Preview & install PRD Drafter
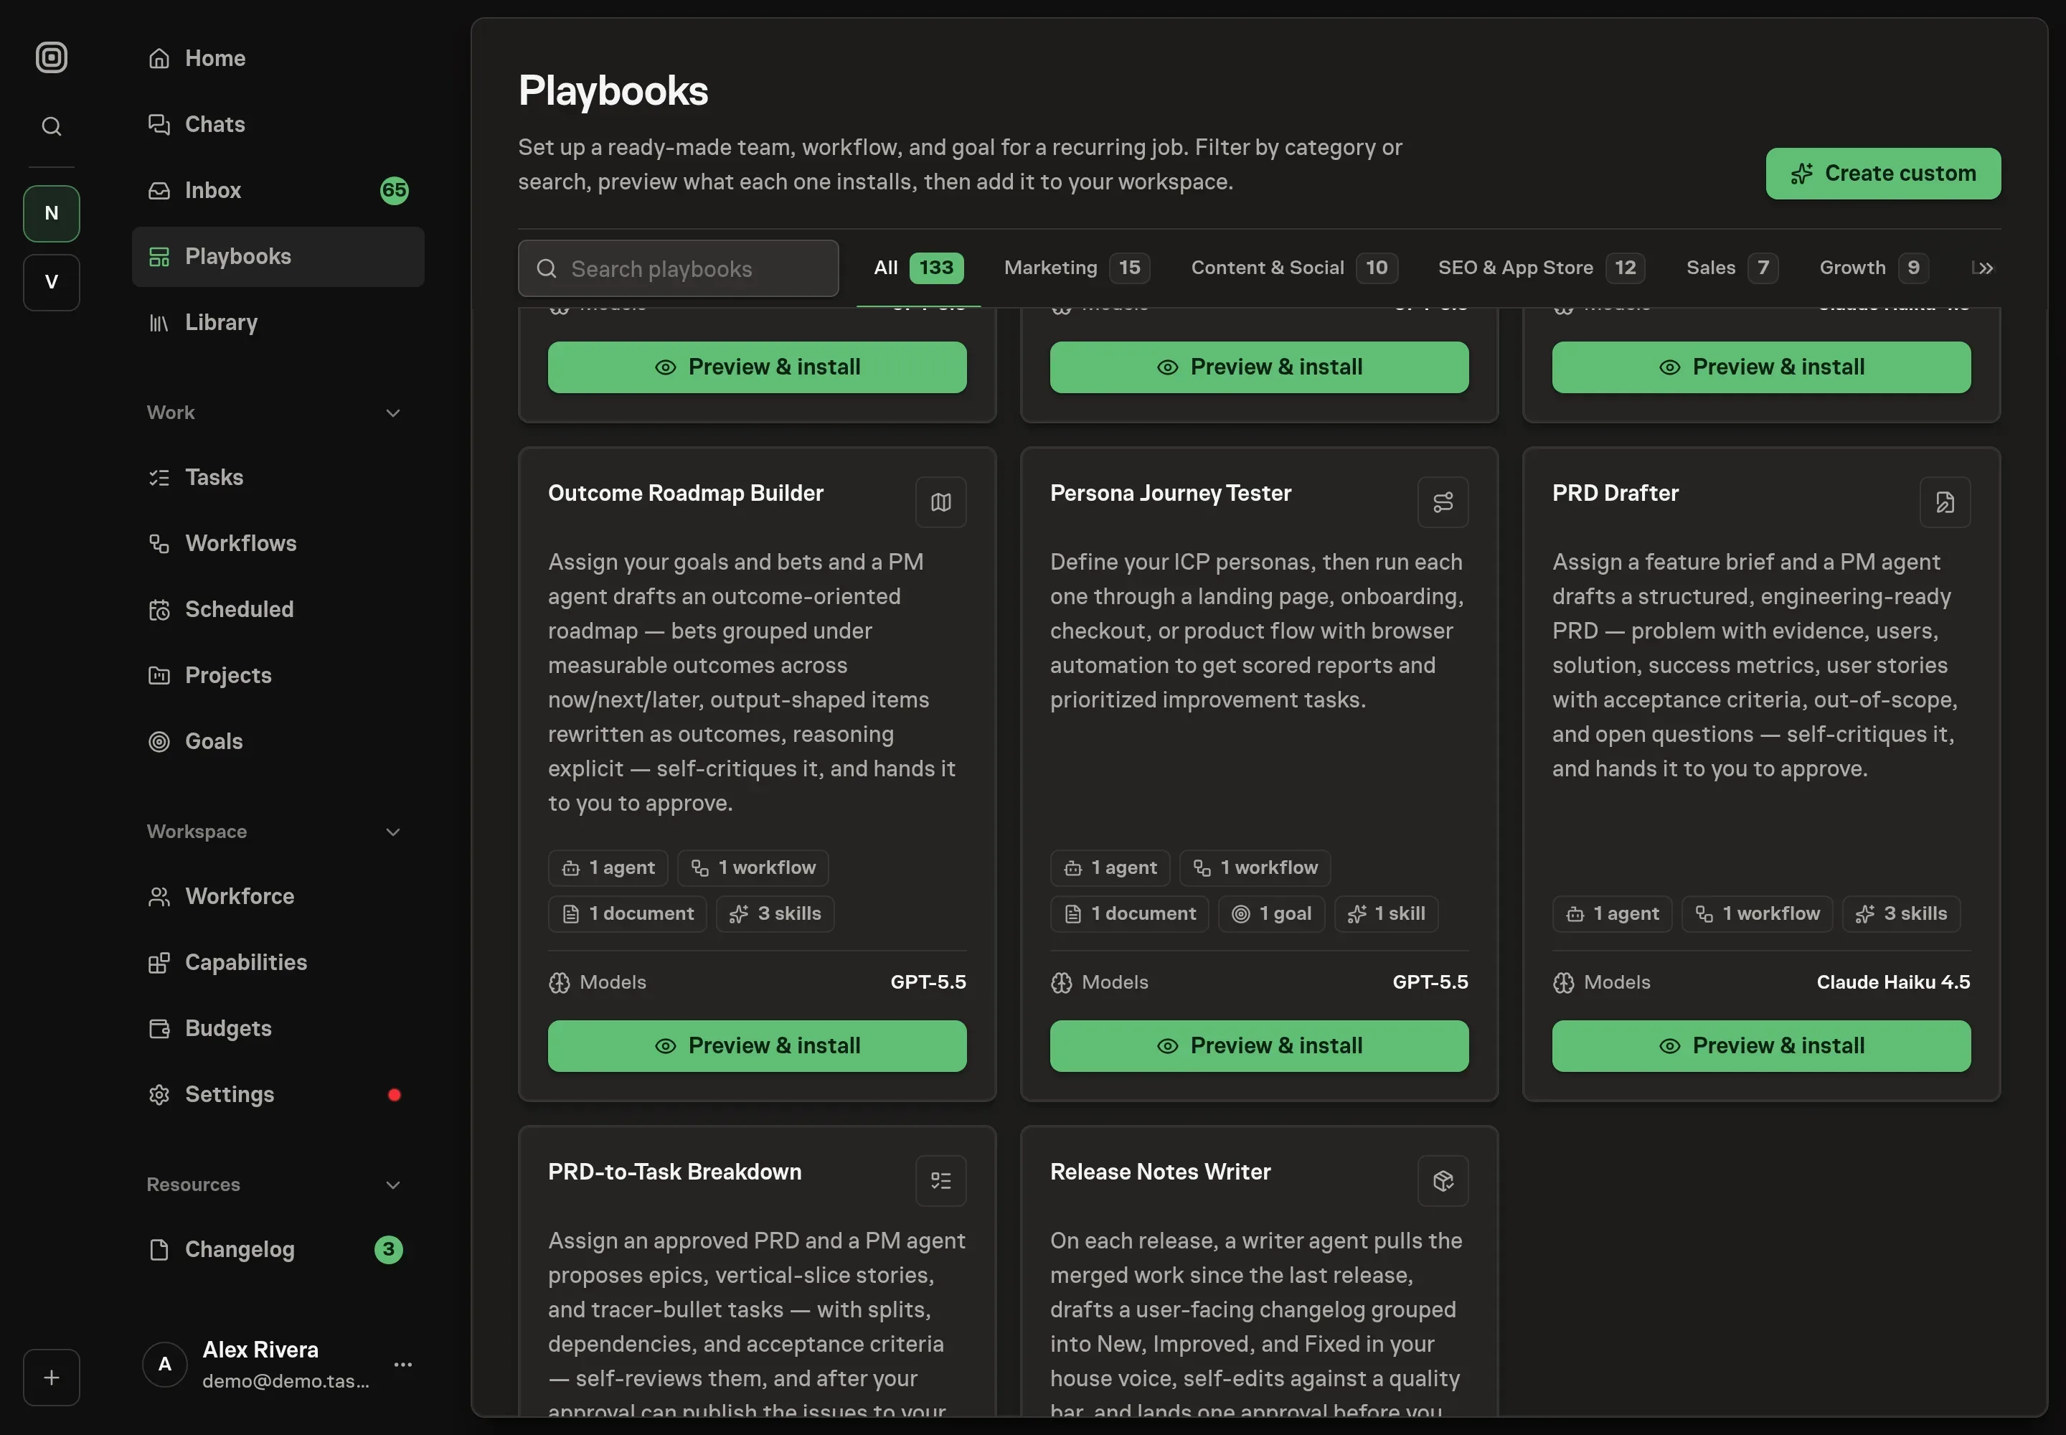This screenshot has width=2066, height=1435. pyautogui.click(x=1761, y=1045)
